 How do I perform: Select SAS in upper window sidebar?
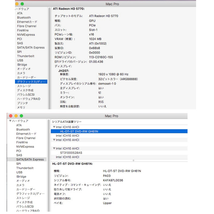point(20,43)
